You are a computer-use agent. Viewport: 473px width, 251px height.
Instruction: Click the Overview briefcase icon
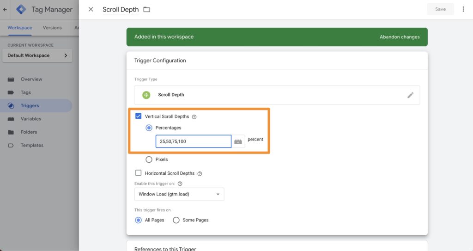(11, 79)
